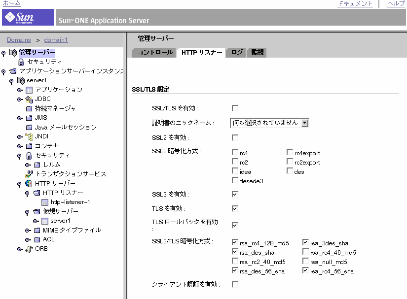Expand the レルム tree node

tap(28, 165)
